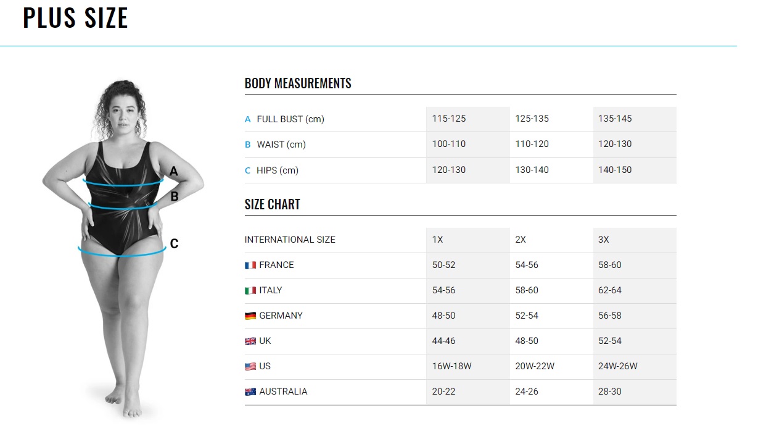Click the Australia flag icon
The width and height of the screenshot is (766, 431).
coord(250,391)
